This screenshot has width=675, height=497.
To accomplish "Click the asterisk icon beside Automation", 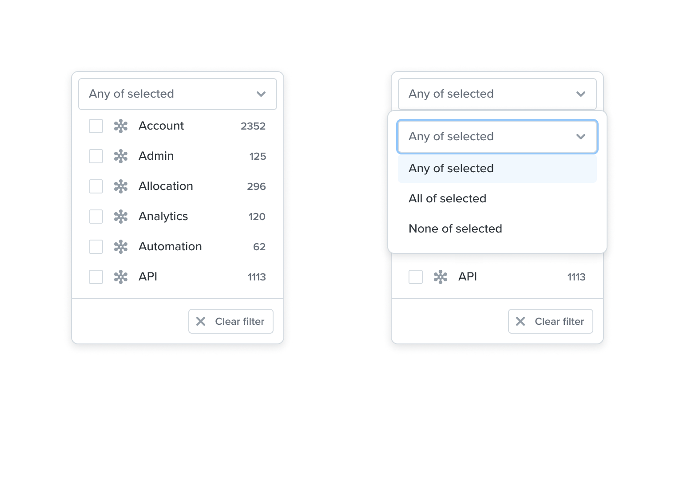I will click(121, 247).
